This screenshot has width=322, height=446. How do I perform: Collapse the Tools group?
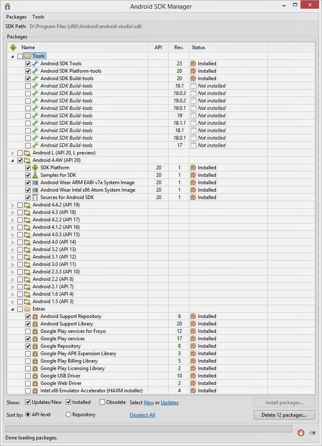(x=12, y=57)
